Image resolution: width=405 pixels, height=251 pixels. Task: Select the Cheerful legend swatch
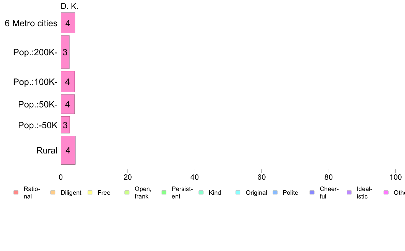[x=312, y=193]
